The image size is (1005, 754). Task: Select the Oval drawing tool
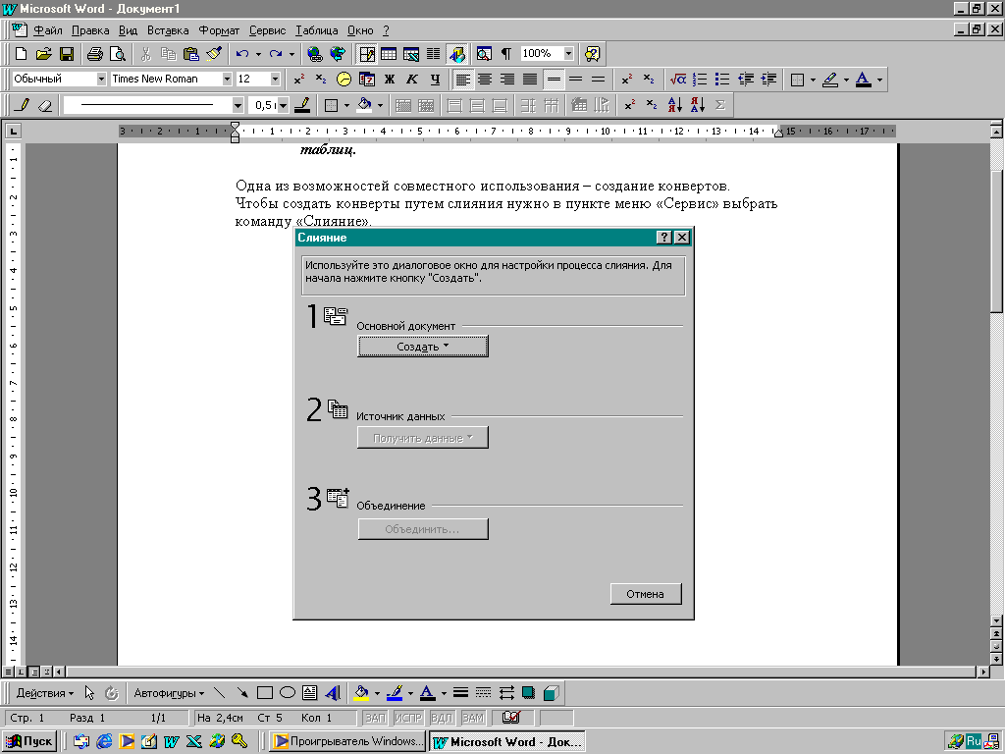pyautogui.click(x=288, y=692)
